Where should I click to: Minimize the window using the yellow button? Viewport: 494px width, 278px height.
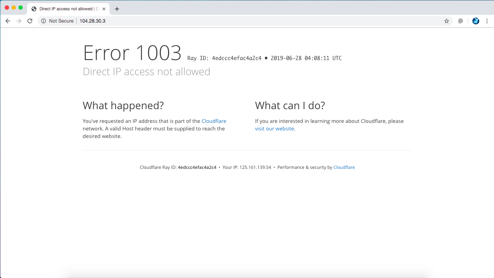(x=14, y=8)
